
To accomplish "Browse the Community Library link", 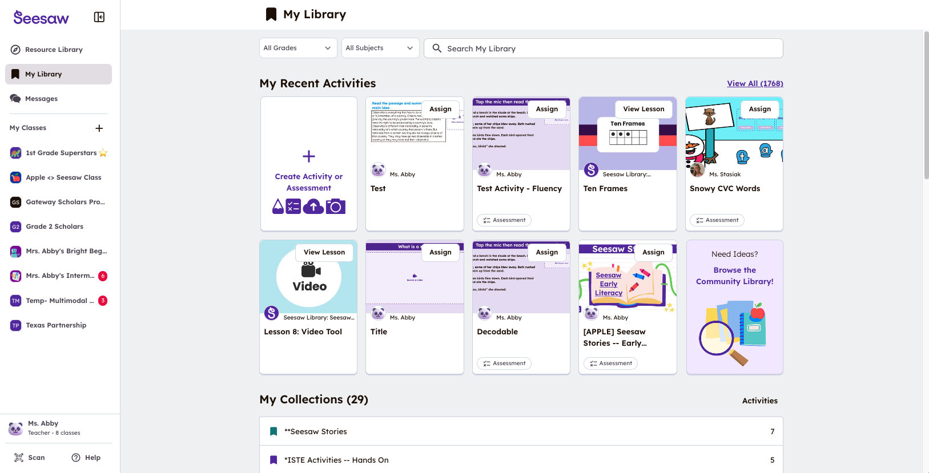I will tap(735, 276).
